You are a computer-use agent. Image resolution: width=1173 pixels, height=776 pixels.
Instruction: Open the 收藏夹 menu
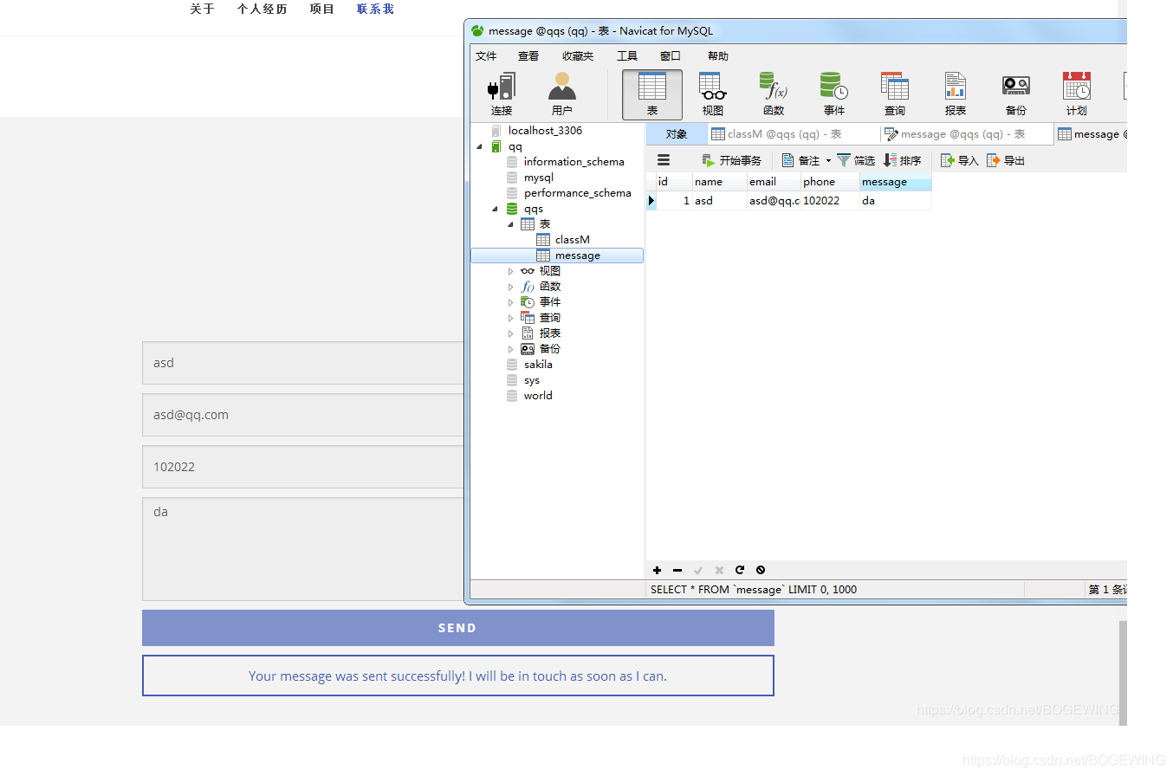(578, 55)
